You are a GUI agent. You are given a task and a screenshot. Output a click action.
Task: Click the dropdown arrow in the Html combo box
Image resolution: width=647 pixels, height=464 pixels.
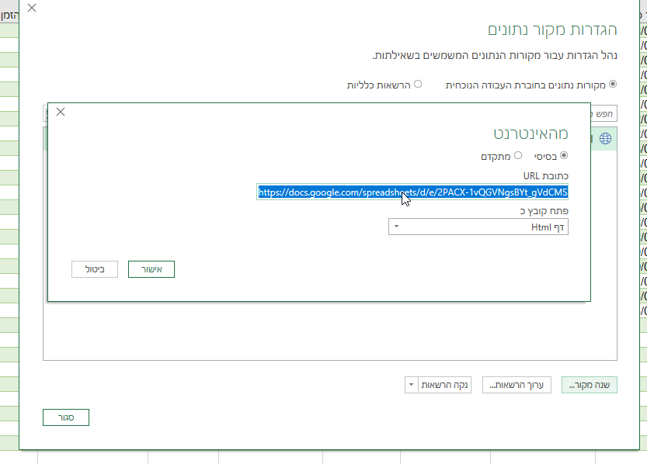click(x=396, y=227)
